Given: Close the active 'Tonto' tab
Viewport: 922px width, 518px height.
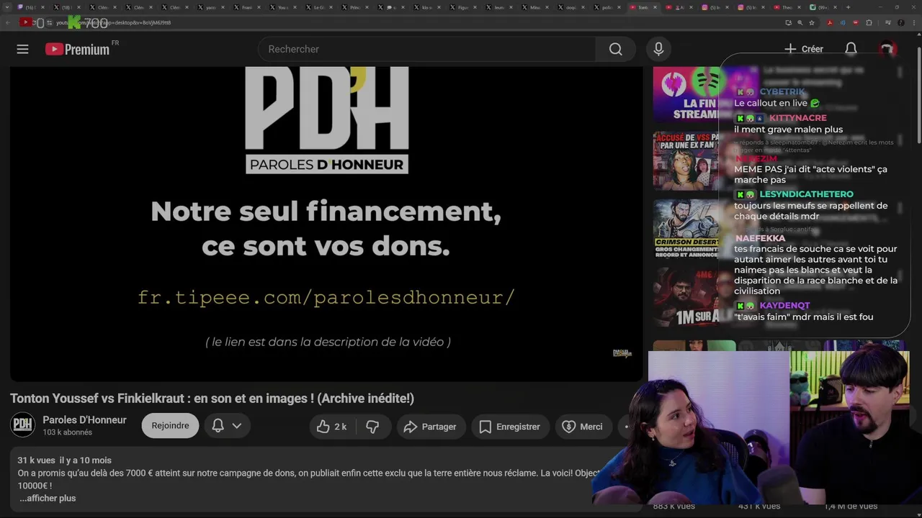Looking at the screenshot, I should tap(655, 7).
